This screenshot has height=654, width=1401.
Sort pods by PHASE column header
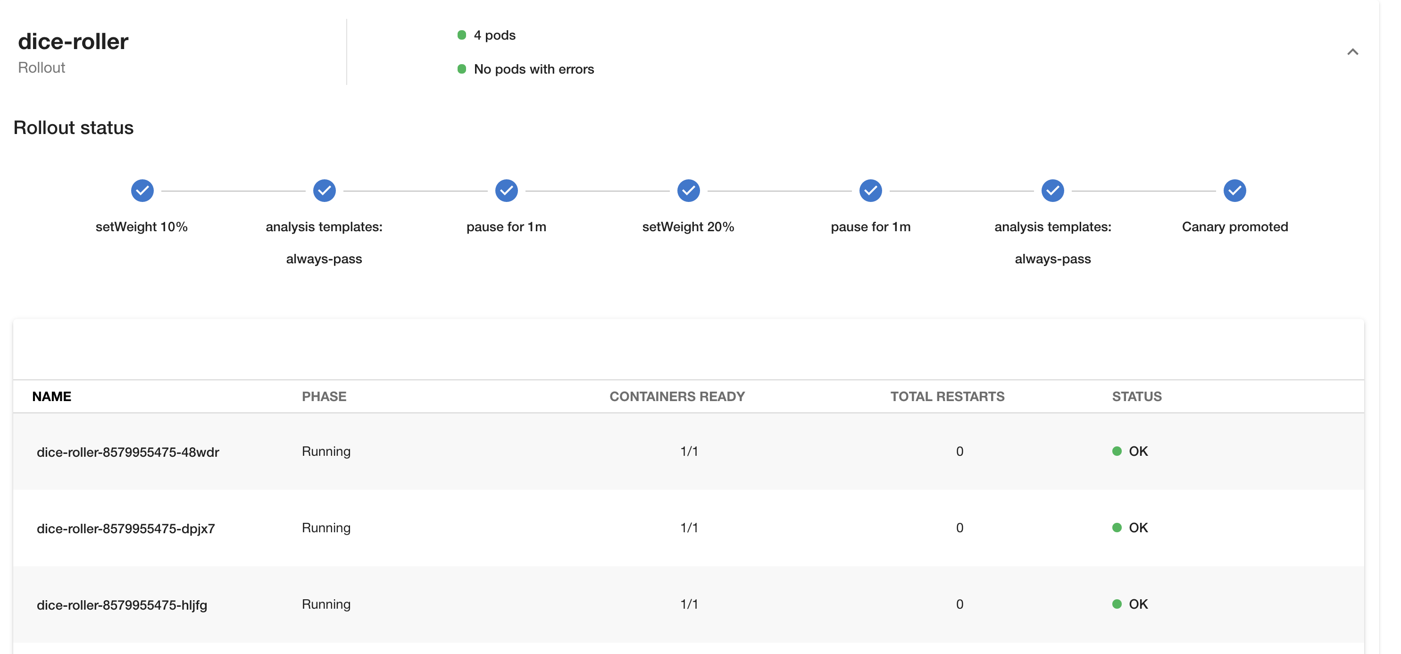[x=324, y=396]
